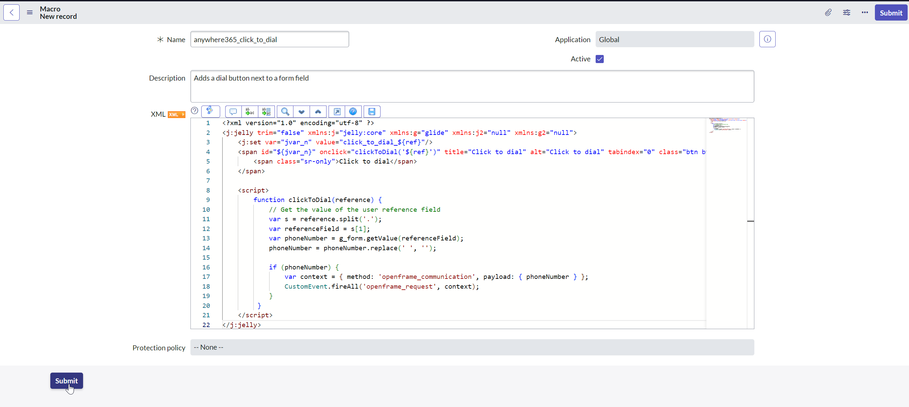The height and width of the screenshot is (407, 909).
Task: Toggle full screen editor mode
Action: 337,112
